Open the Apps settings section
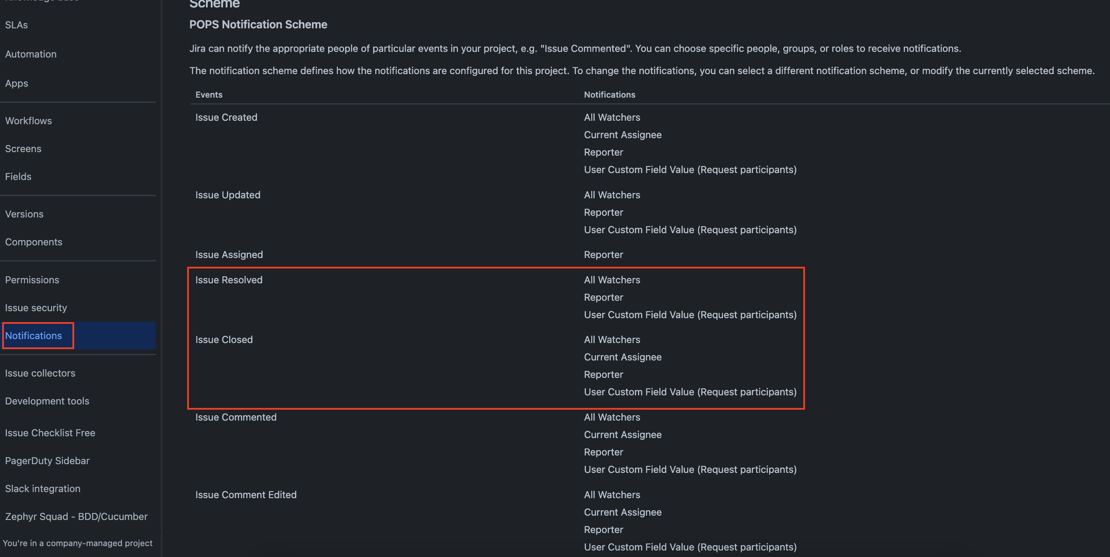Screen dimensions: 1110x557 point(17,83)
